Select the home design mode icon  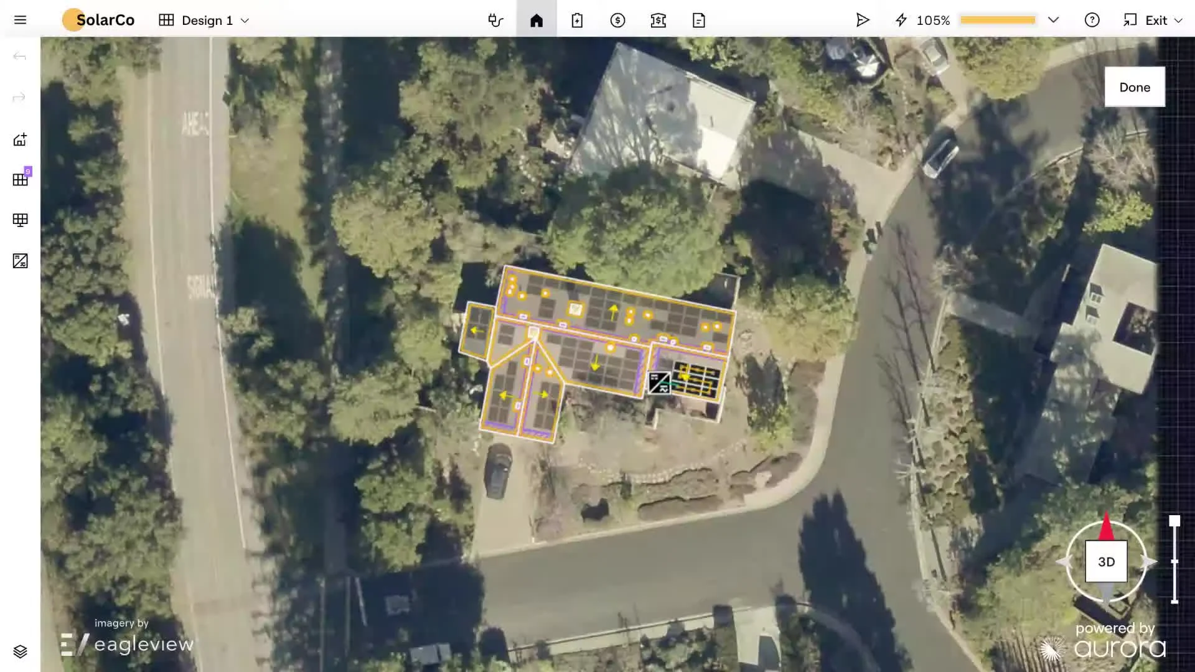pos(537,20)
